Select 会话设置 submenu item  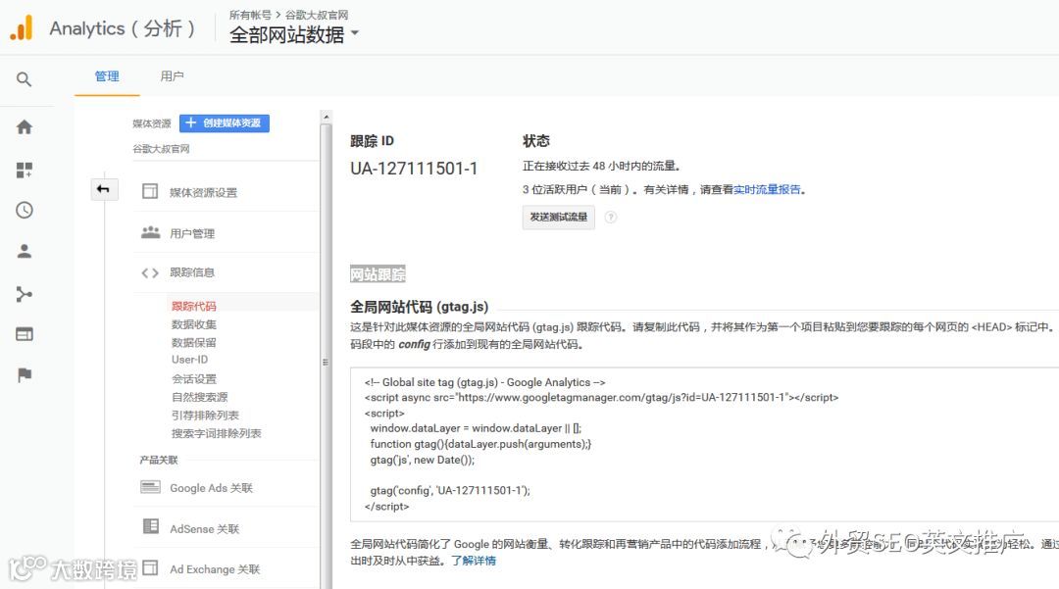coord(194,378)
